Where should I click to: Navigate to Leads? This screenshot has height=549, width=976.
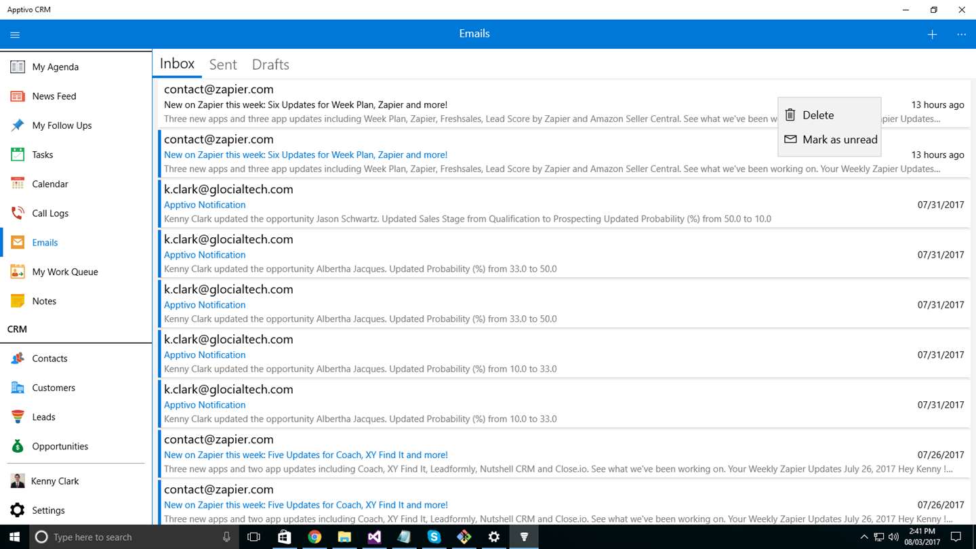click(76, 417)
